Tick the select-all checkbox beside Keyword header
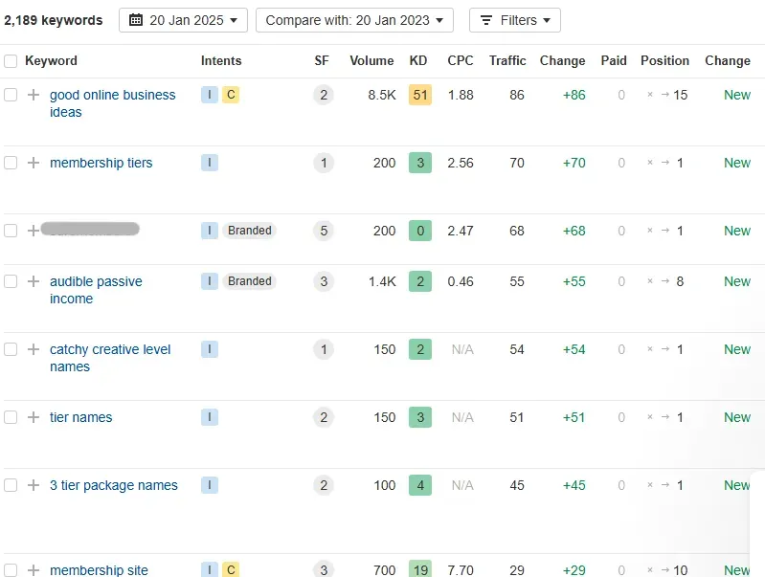Viewport: 765px width, 577px height. coord(11,61)
